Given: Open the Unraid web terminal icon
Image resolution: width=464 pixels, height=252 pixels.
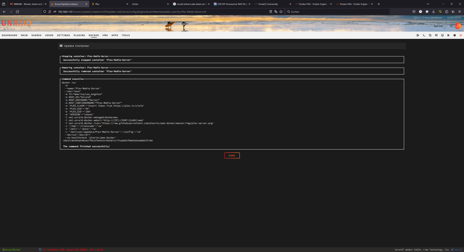Looking at the screenshot, I should [424, 35].
